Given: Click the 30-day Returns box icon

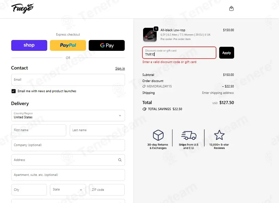Looking at the screenshot, I should point(158,135).
